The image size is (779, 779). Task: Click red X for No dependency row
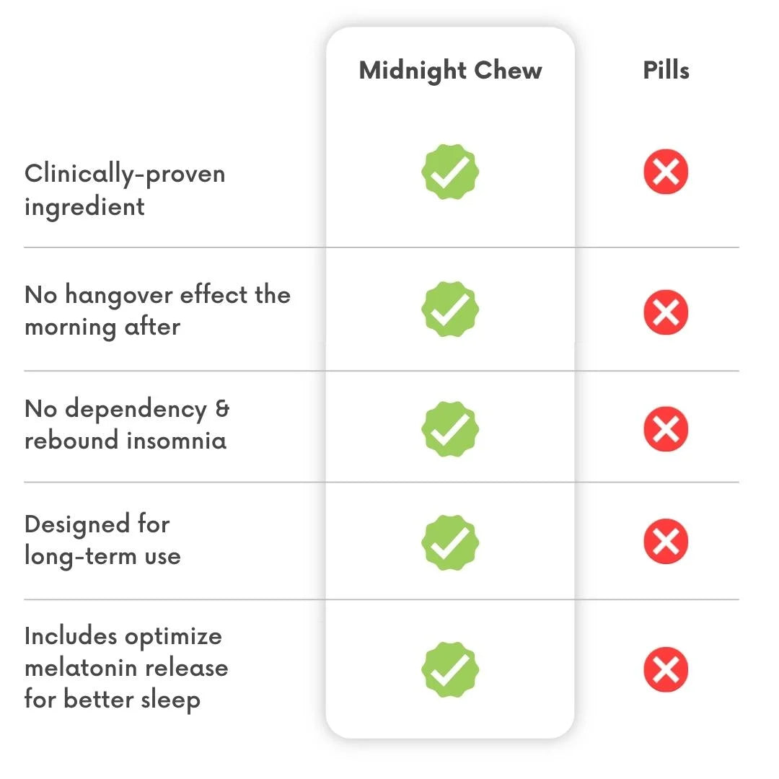[666, 428]
